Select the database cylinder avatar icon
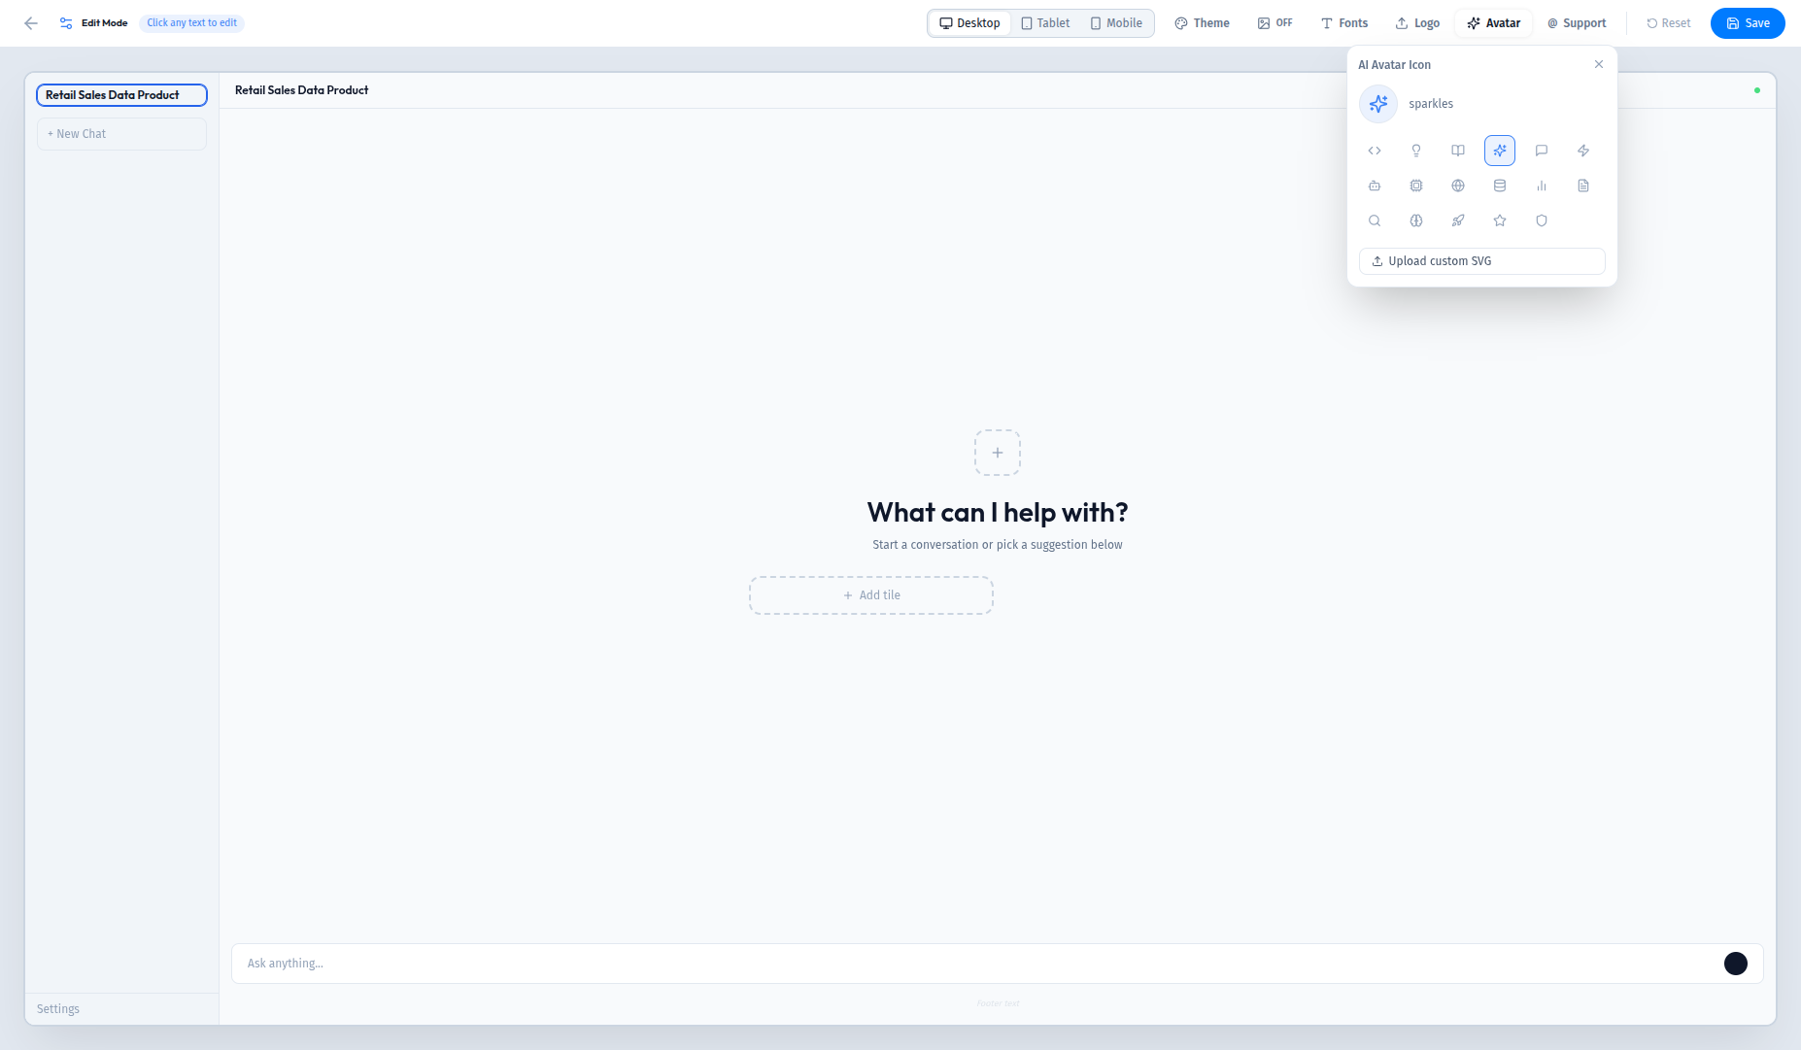1801x1050 pixels. click(1500, 186)
